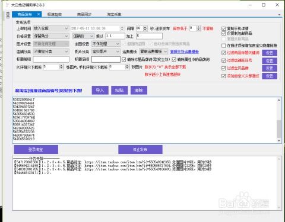Image resolution: width=285 pixels, height=222 pixels.
Task: Toggle the 过滤商品标题关键词 checkbox
Action: coord(224,53)
